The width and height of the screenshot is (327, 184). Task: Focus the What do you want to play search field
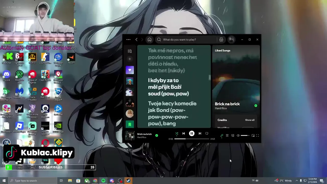[x=186, y=40]
